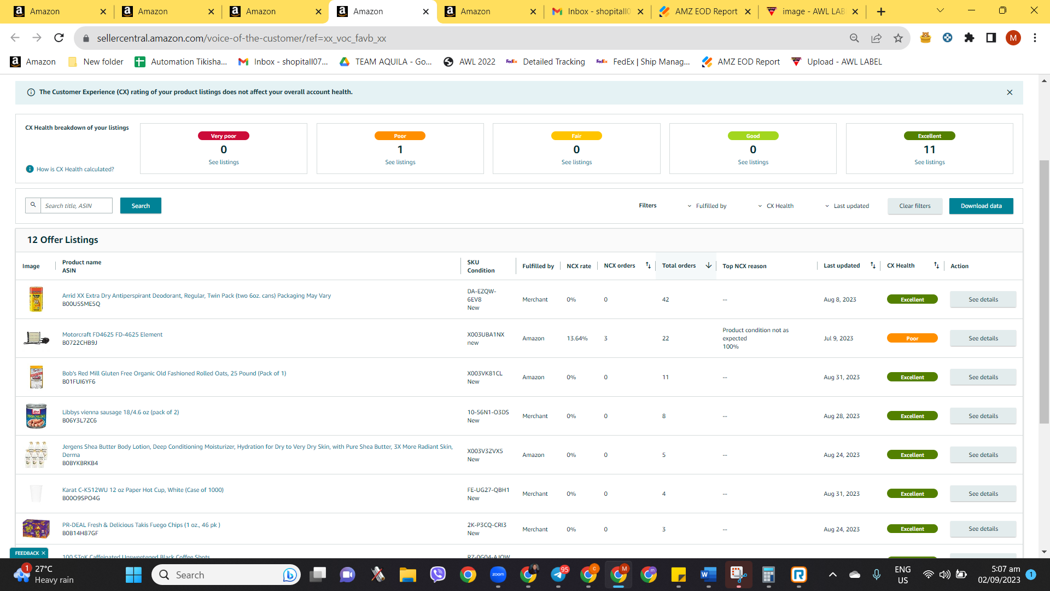
Task: Open the Detailed Tracking bookmark
Action: click(546, 62)
